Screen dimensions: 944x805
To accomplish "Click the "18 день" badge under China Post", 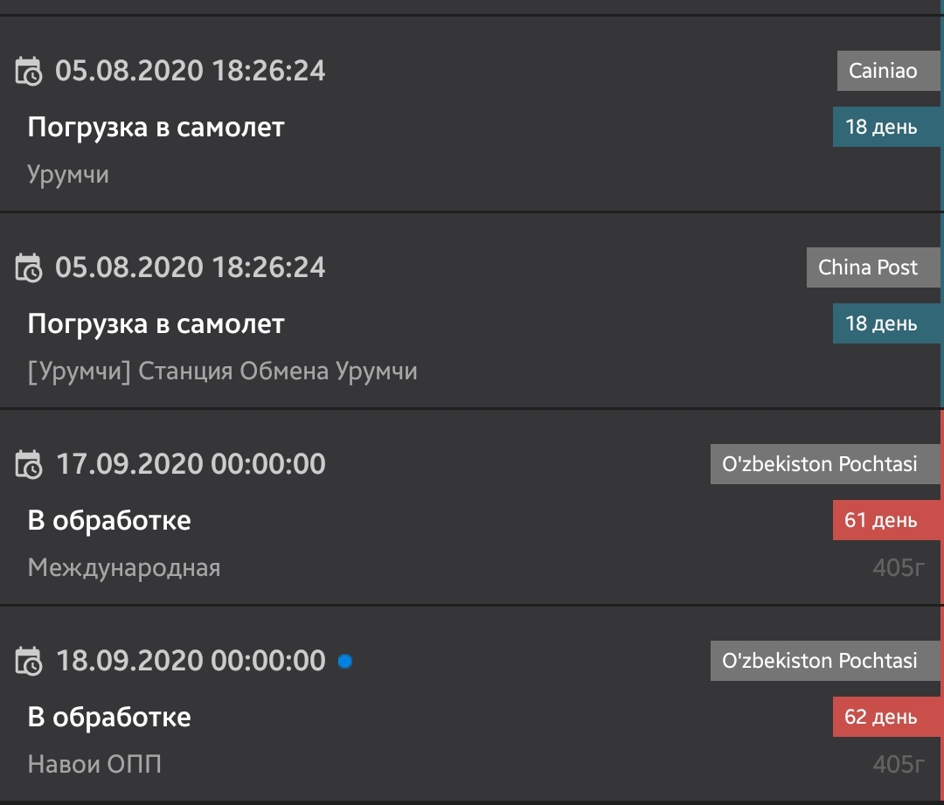I will tap(881, 324).
